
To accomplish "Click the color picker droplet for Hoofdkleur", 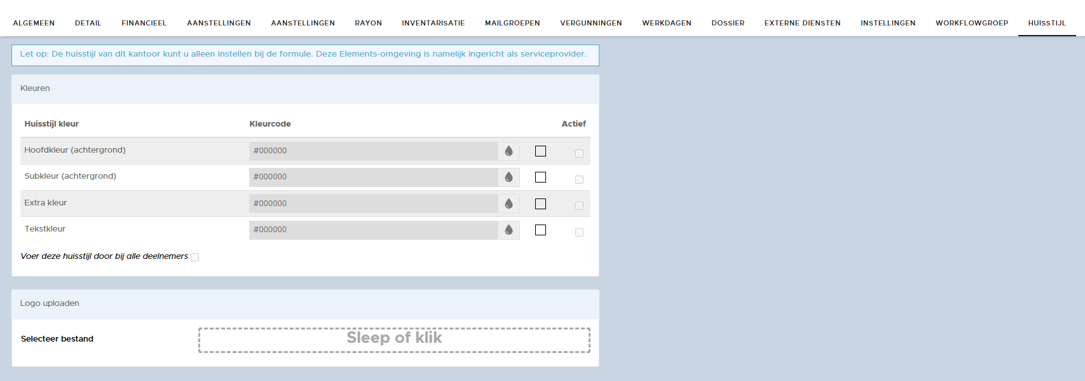I will coord(508,151).
